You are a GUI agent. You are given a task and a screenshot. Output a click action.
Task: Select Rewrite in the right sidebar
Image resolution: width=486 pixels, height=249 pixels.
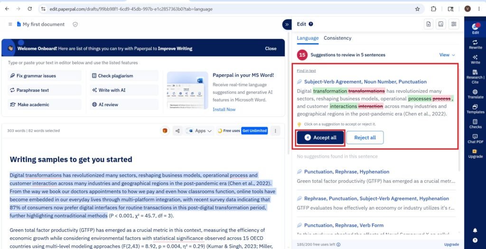(475, 44)
